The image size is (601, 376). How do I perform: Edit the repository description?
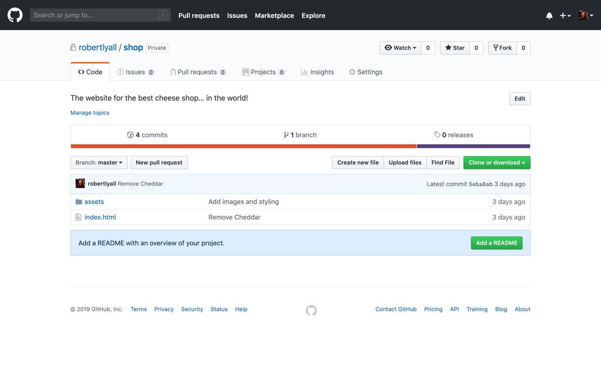pyautogui.click(x=520, y=98)
